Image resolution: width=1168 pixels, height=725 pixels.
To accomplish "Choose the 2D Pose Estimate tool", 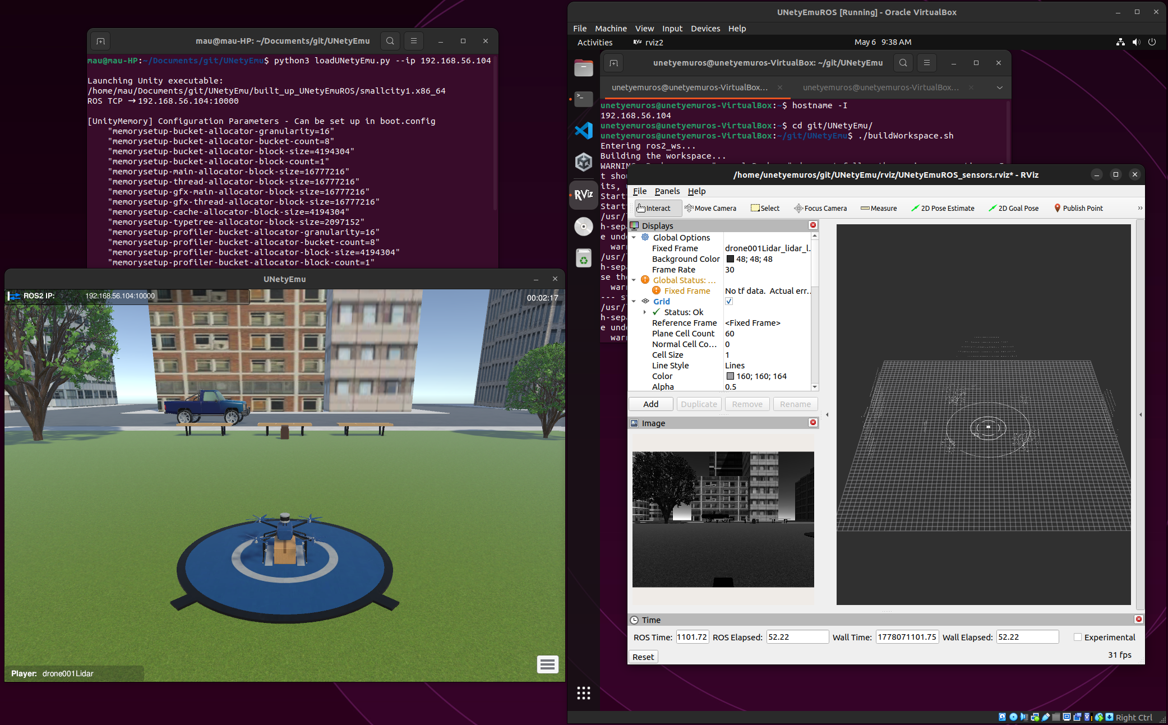I will tap(943, 208).
